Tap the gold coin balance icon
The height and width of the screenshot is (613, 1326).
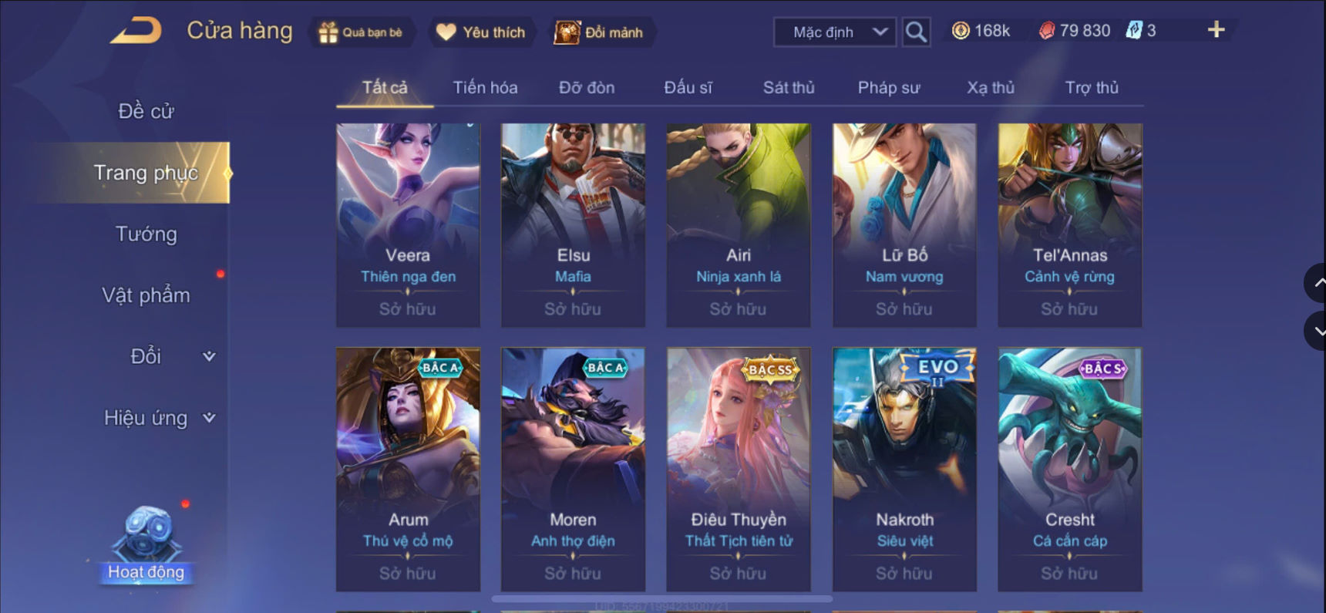coord(961,31)
